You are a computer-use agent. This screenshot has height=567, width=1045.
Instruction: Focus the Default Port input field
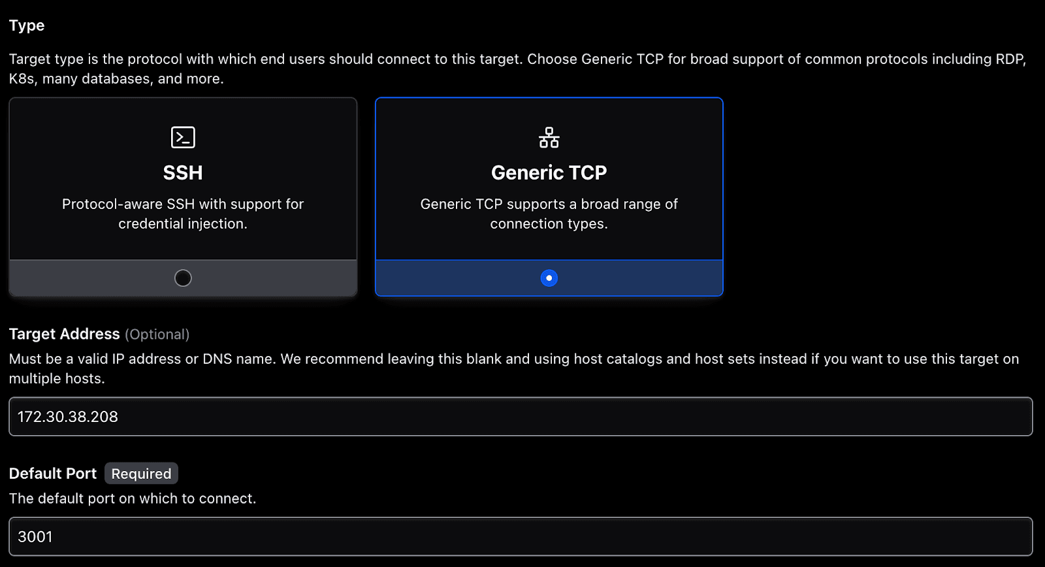[x=521, y=537]
